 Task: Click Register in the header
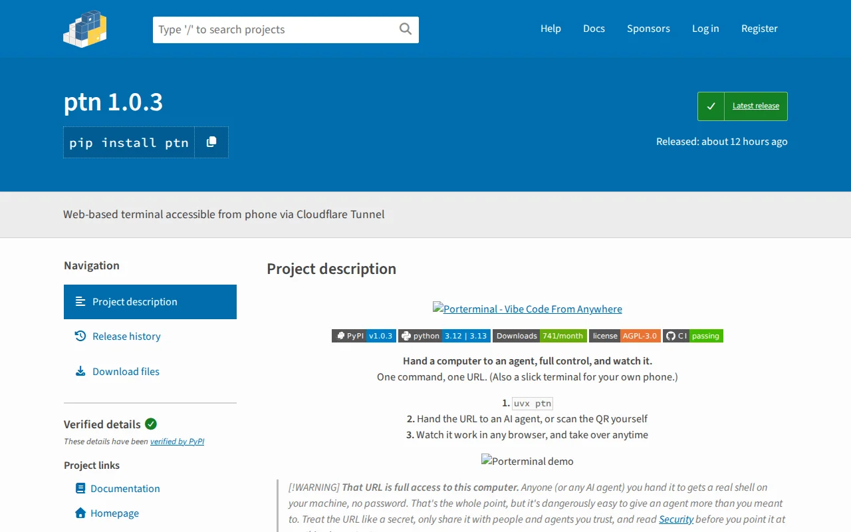759,29
